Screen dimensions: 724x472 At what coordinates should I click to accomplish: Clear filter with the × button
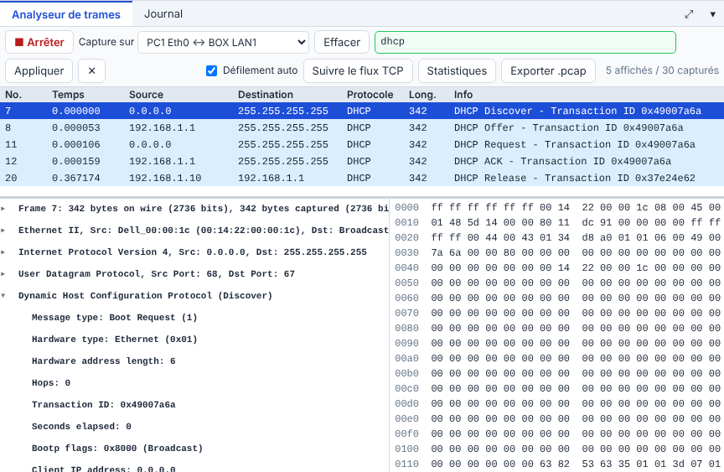tap(91, 70)
